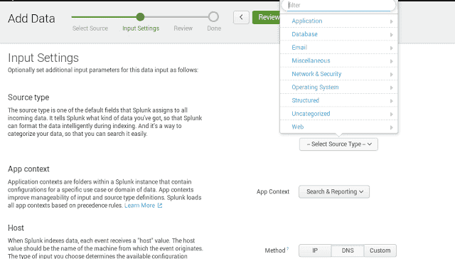455x259 pixels.
Task: Follow the Learn More link
Action: [139, 206]
